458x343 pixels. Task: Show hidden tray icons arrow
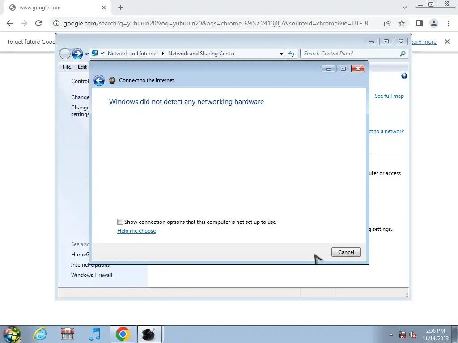click(x=391, y=335)
